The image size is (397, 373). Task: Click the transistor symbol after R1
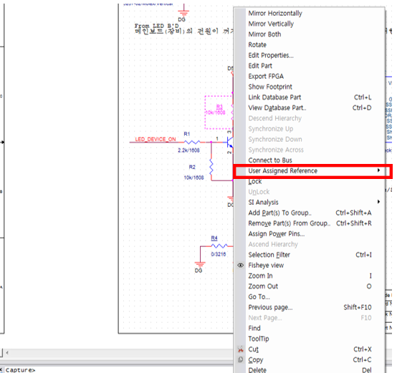(229, 142)
